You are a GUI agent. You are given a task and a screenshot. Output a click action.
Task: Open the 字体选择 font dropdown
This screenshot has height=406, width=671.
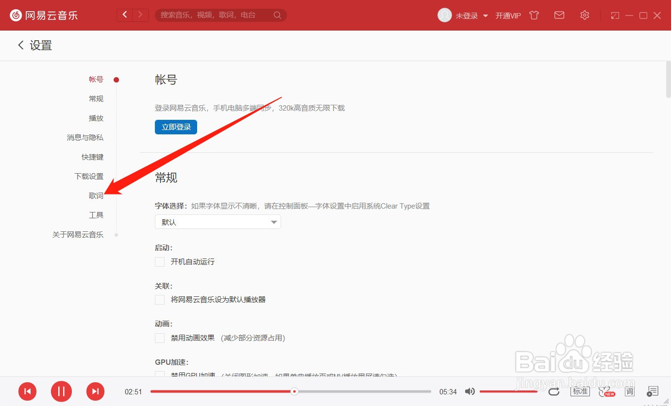tap(218, 222)
